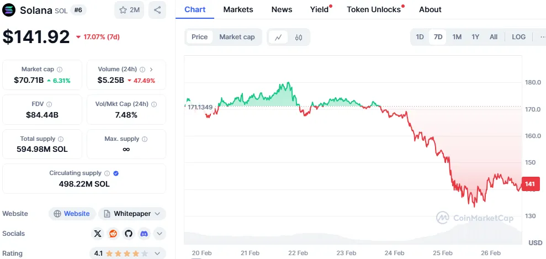Open Solana's Reddit social link
Viewport: 546px width, 259px height.
click(x=113, y=234)
